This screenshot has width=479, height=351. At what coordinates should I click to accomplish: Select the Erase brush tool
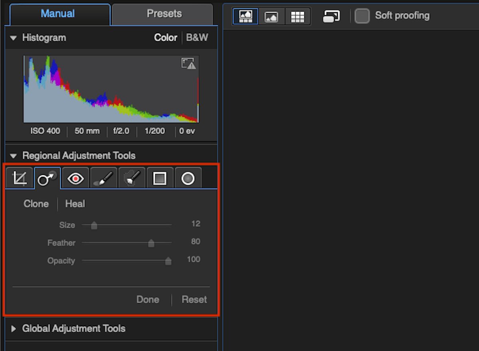pyautogui.click(x=131, y=178)
